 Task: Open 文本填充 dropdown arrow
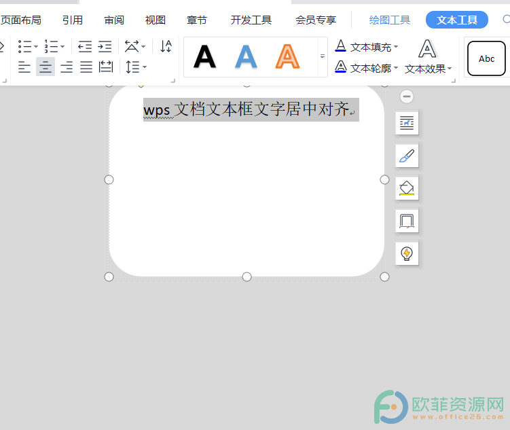396,46
